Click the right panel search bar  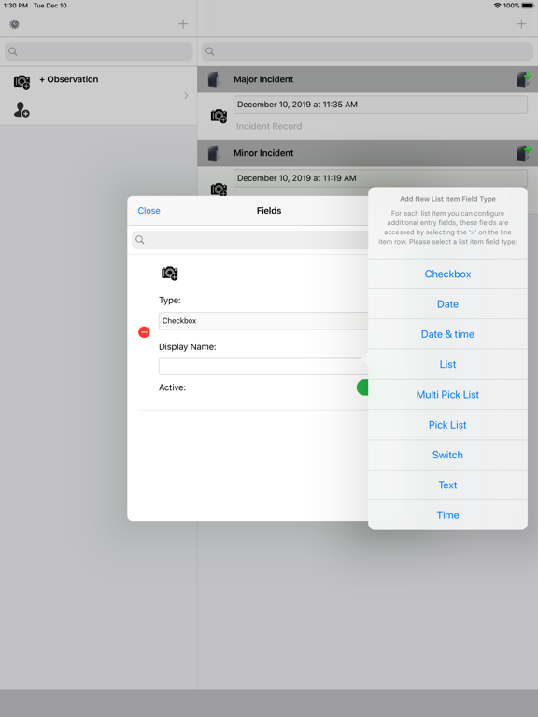(x=368, y=51)
